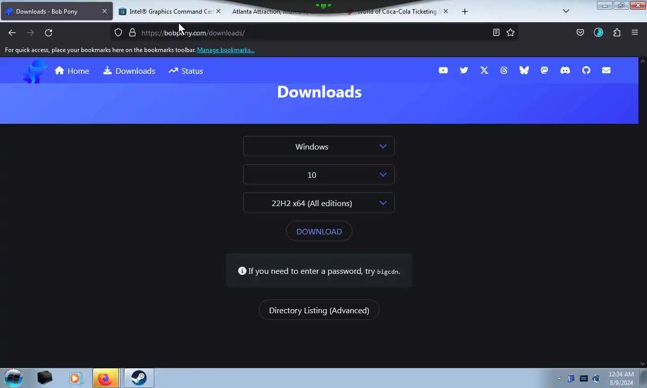Open the black box taskbar icon
Screen dimensions: 647x388
[x=44, y=378]
